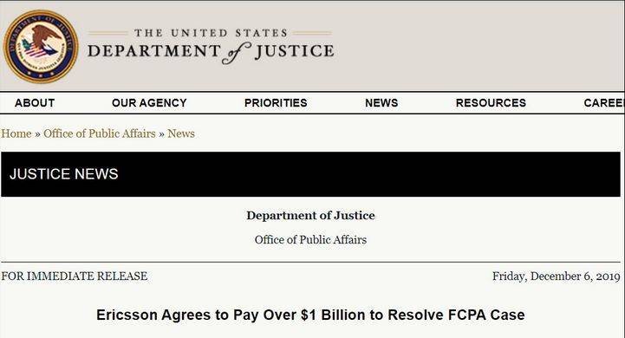Click the Office of Public Affairs subheading

[310, 239]
